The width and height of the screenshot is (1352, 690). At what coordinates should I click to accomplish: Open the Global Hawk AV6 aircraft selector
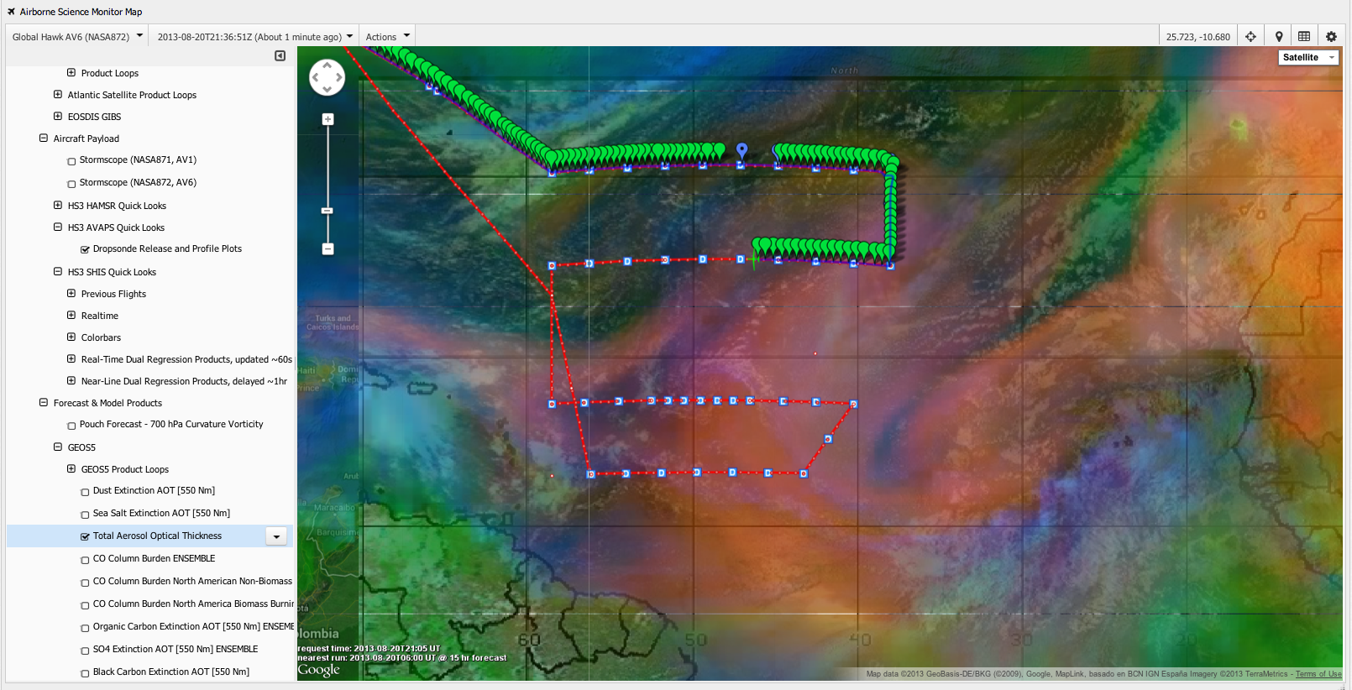point(77,36)
